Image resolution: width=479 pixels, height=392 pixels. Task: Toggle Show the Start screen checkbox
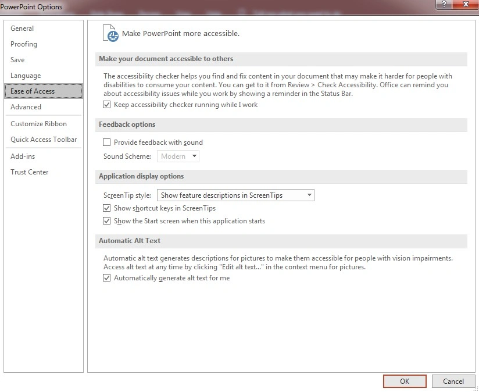[106, 221]
